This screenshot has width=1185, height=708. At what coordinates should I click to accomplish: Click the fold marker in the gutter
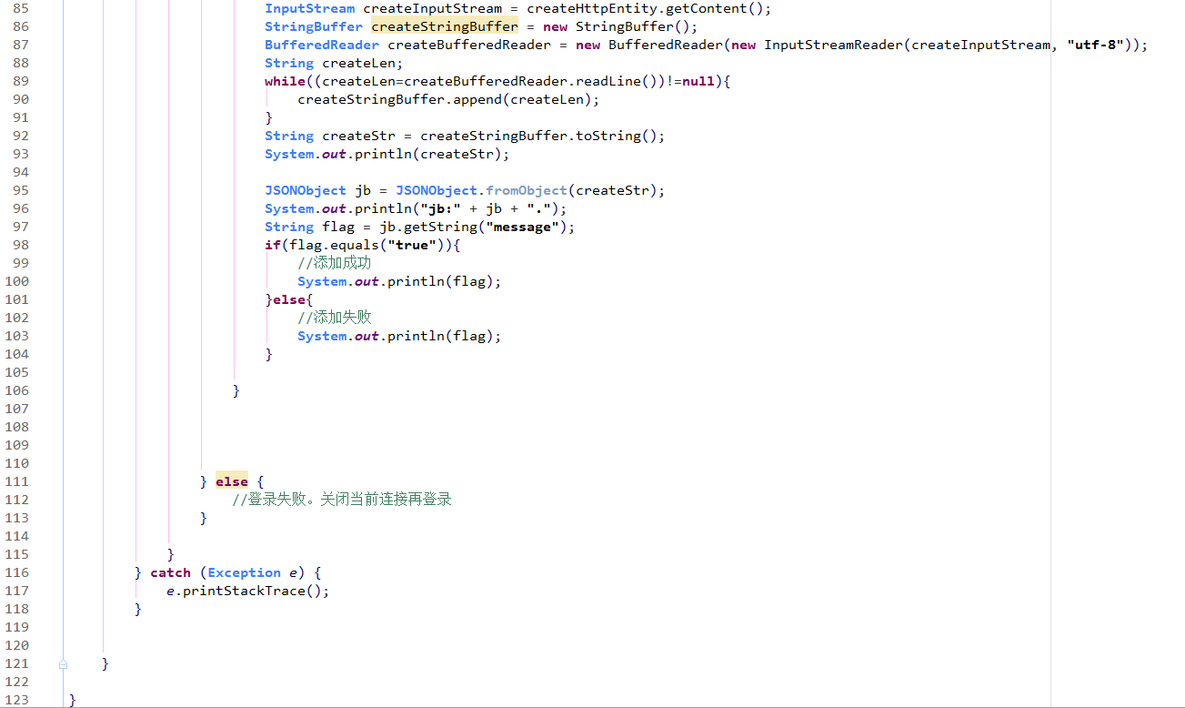click(x=62, y=663)
